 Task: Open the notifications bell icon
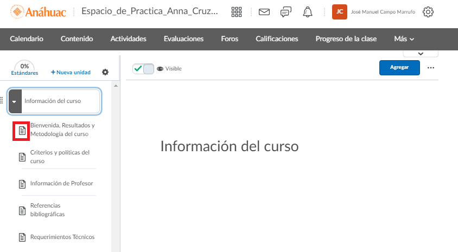click(308, 12)
